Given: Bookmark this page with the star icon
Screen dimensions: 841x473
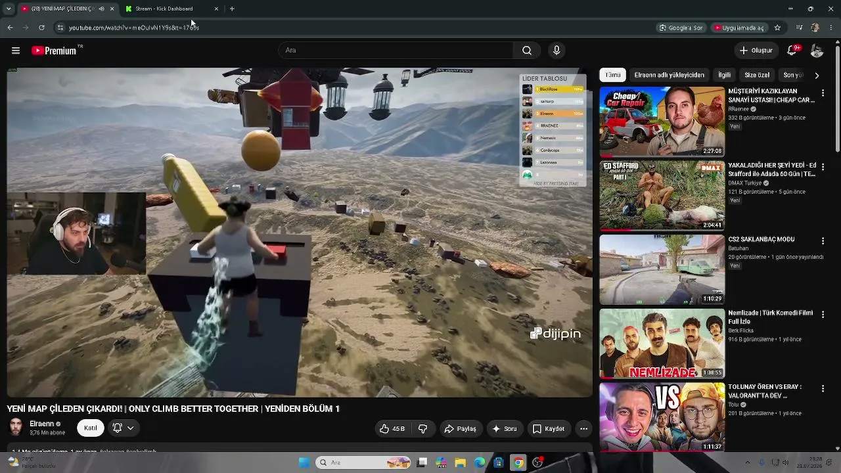Looking at the screenshot, I should click(777, 28).
